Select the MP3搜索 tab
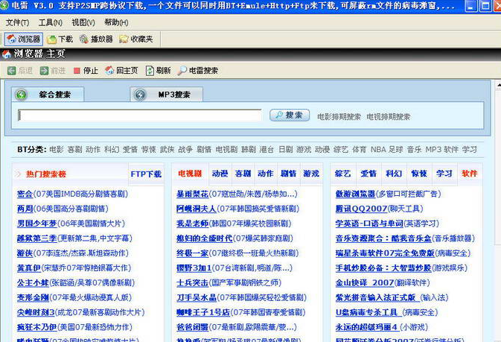501x342 pixels. 166,95
